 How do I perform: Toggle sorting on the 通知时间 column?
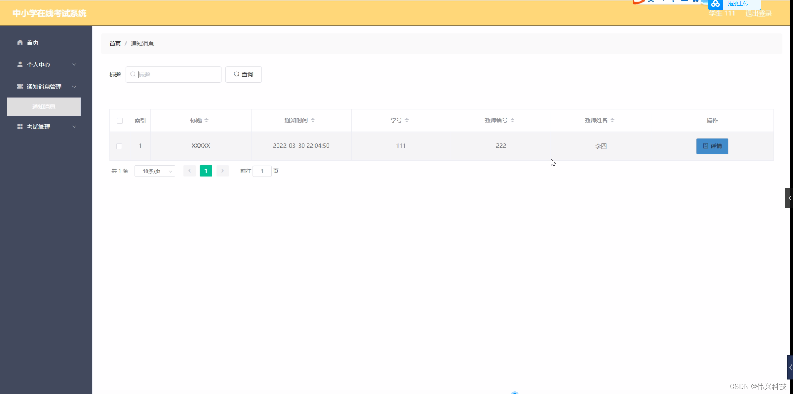313,120
